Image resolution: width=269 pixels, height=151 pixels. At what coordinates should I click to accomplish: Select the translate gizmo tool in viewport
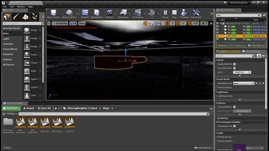pos(145,23)
